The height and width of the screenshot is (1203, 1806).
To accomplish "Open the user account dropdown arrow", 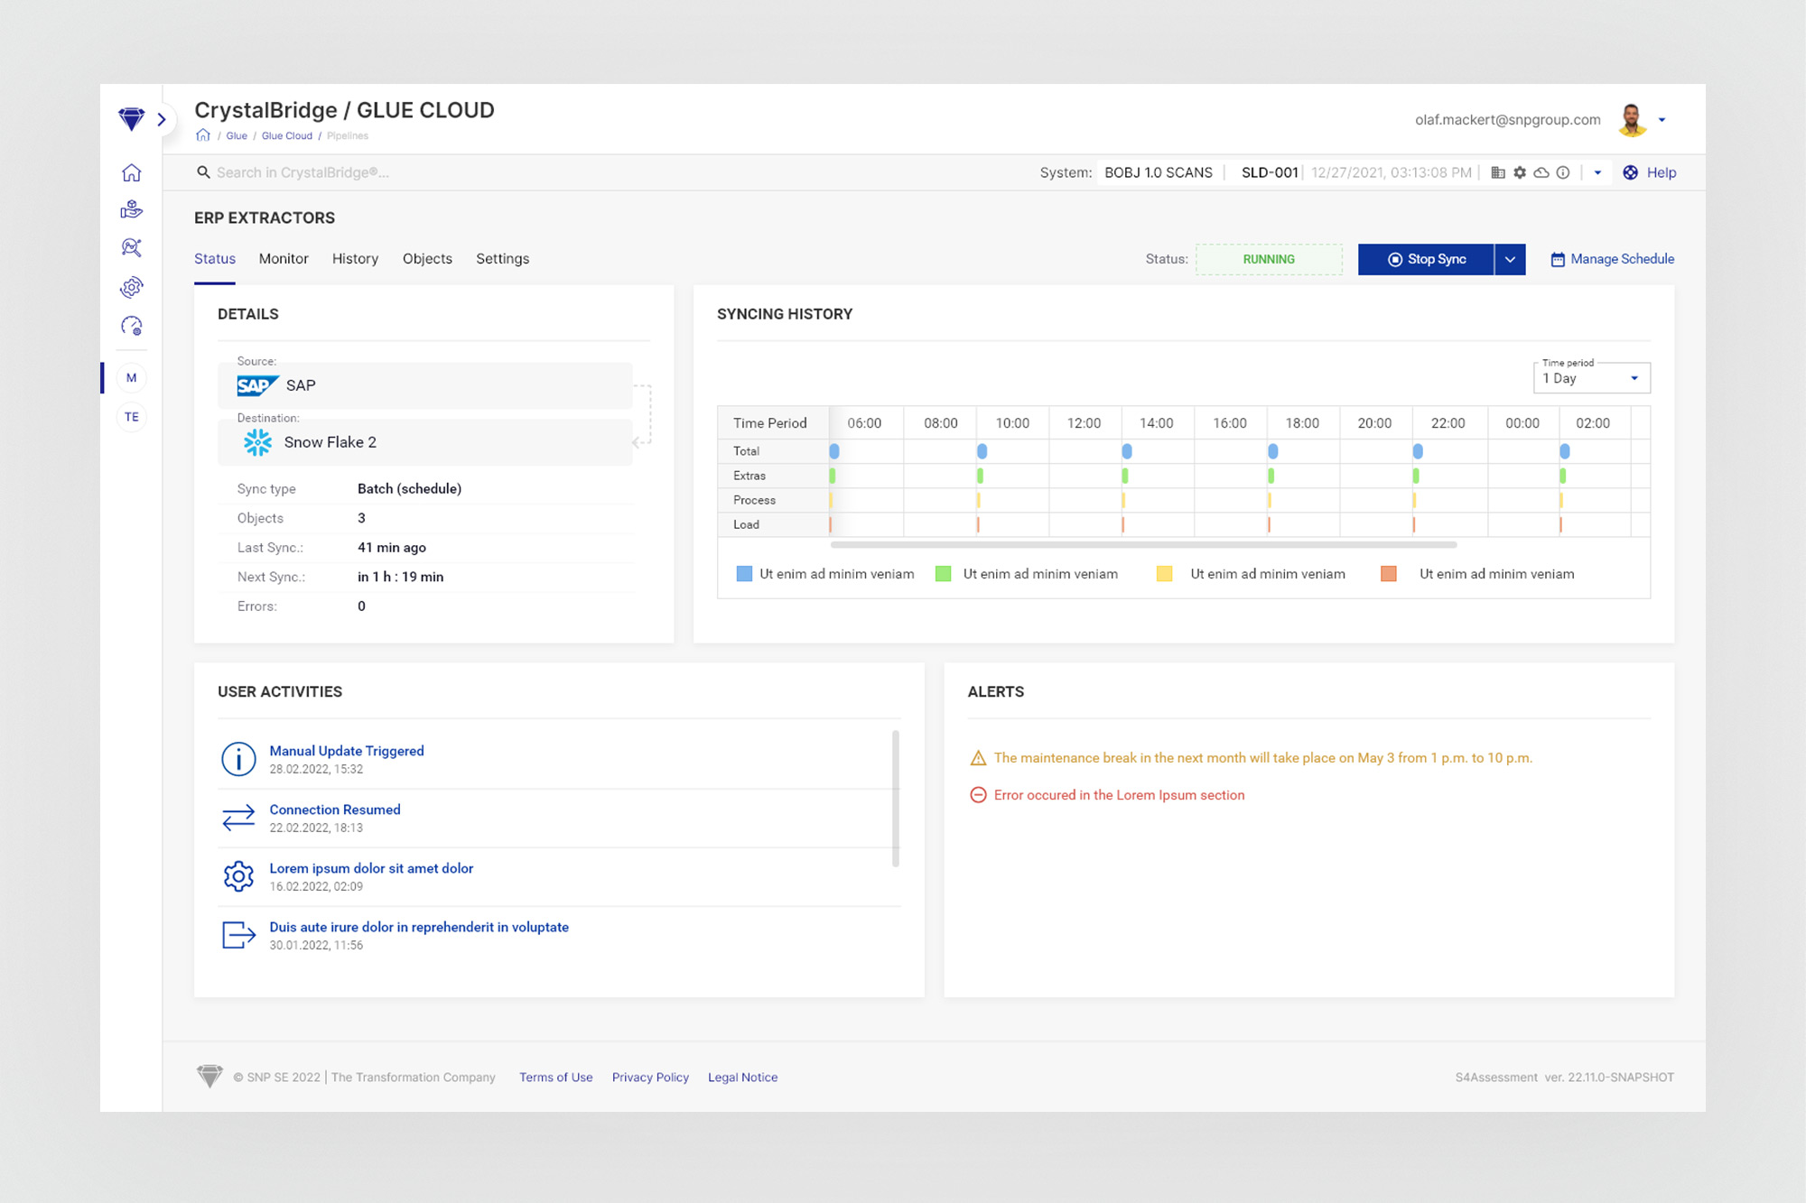I will [1662, 119].
